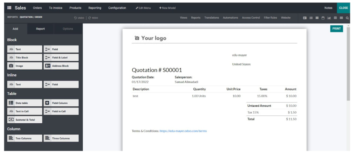
Task: Add an Address Block element
Action: coord(61,66)
